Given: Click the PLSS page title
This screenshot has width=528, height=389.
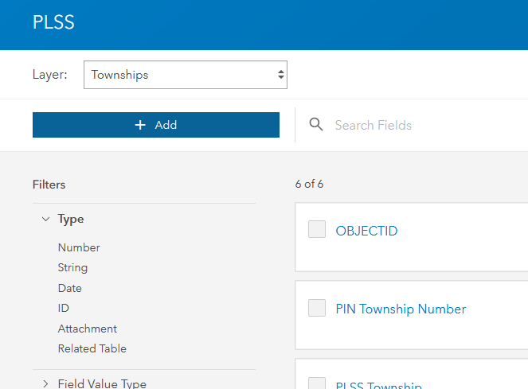Looking at the screenshot, I should (x=53, y=22).
